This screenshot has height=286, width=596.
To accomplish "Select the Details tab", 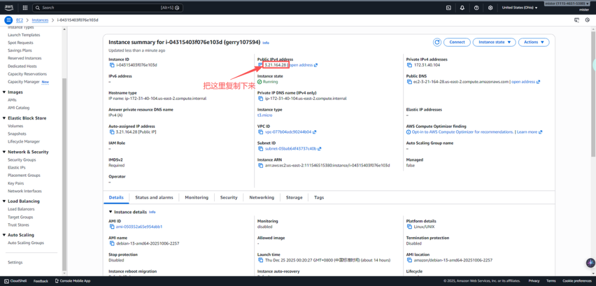I will click(x=116, y=198).
